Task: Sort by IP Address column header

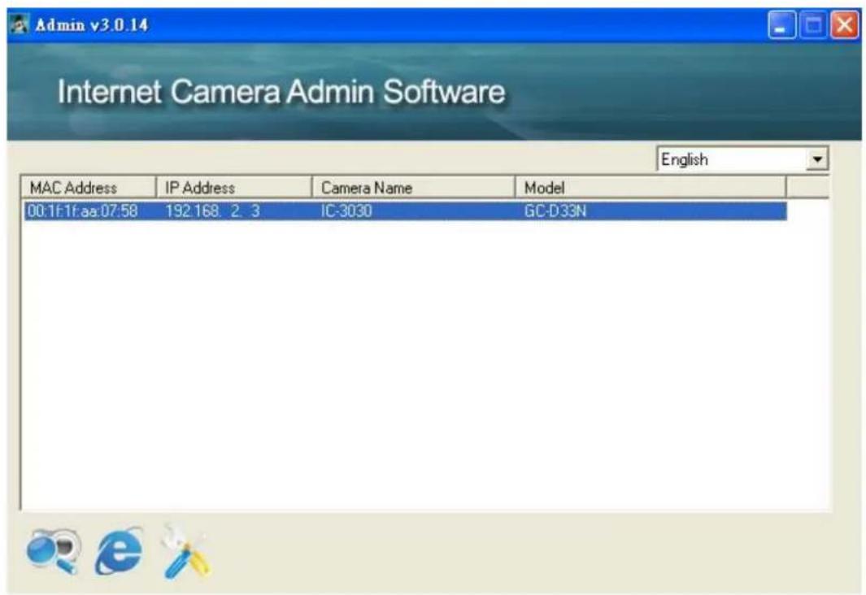Action: 234,188
